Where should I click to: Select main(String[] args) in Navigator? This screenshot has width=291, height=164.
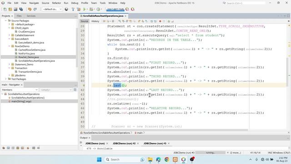pos(21,101)
